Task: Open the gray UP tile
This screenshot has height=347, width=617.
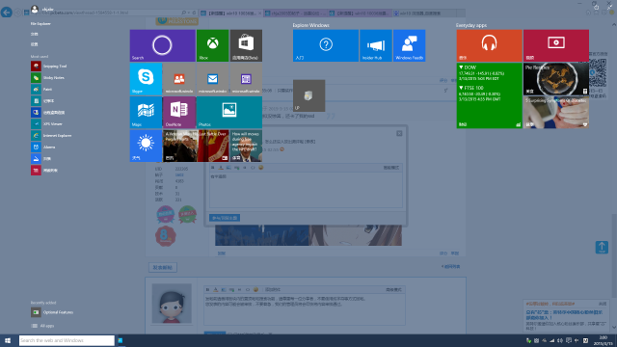Action: tap(308, 95)
